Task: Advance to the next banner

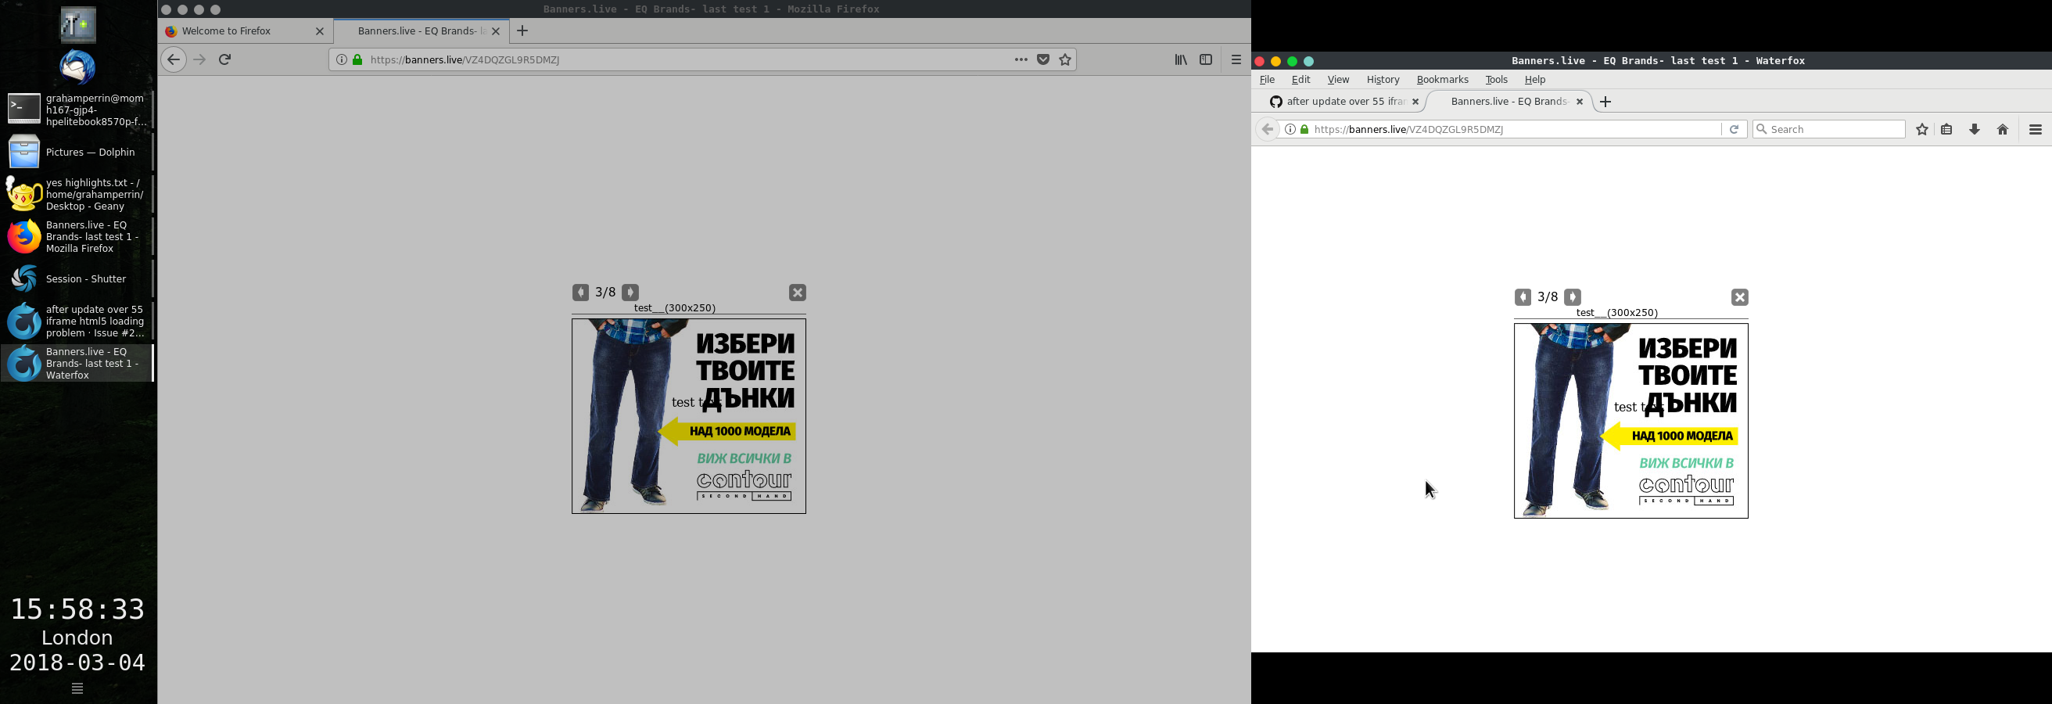Action: [630, 293]
